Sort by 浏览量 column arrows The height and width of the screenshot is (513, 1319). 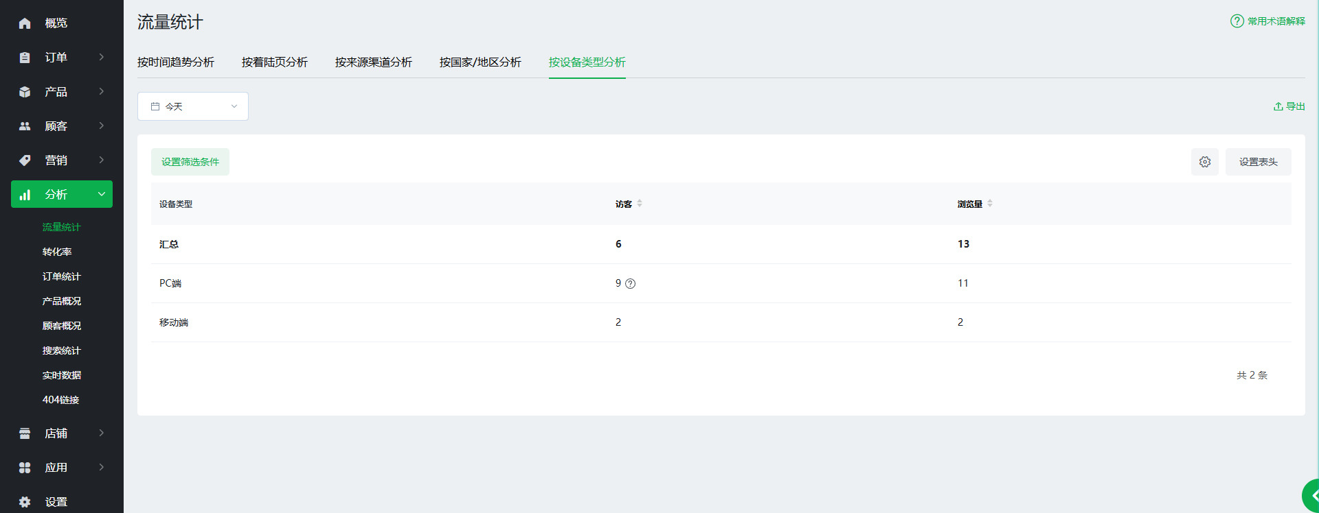[990, 204]
